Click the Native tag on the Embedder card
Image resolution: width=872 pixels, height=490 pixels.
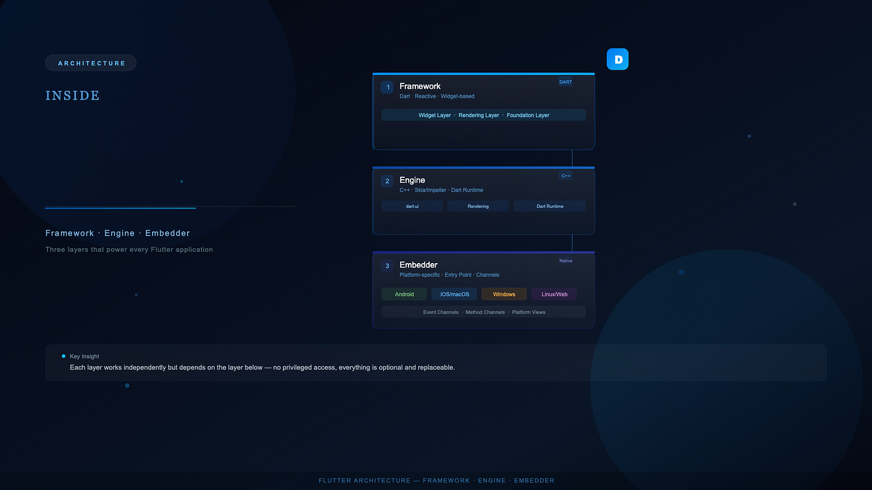click(x=566, y=261)
